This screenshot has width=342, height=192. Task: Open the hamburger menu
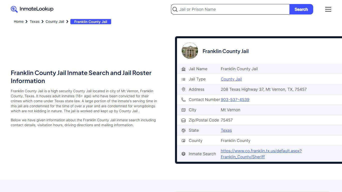tap(328, 9)
